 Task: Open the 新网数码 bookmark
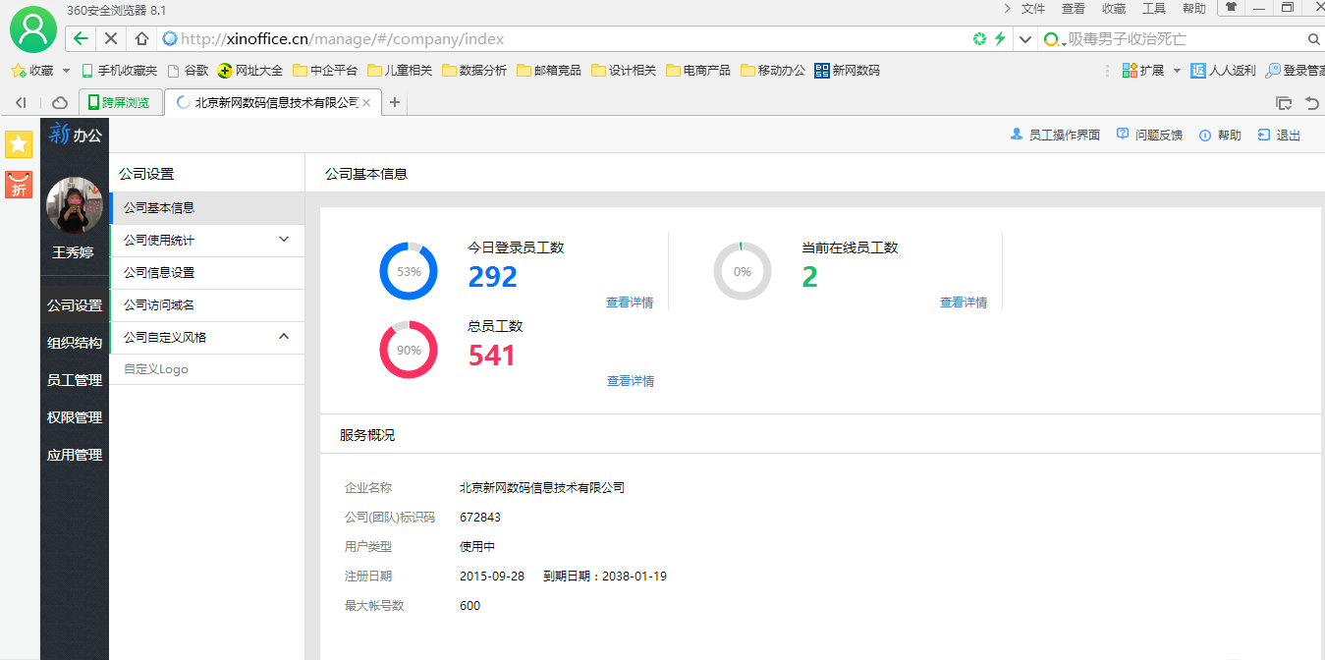tap(847, 71)
